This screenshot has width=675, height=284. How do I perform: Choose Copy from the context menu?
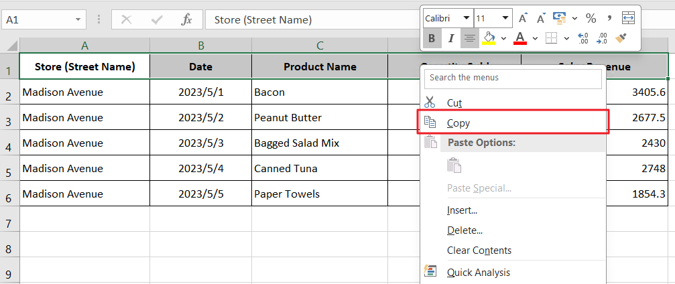pyautogui.click(x=458, y=123)
